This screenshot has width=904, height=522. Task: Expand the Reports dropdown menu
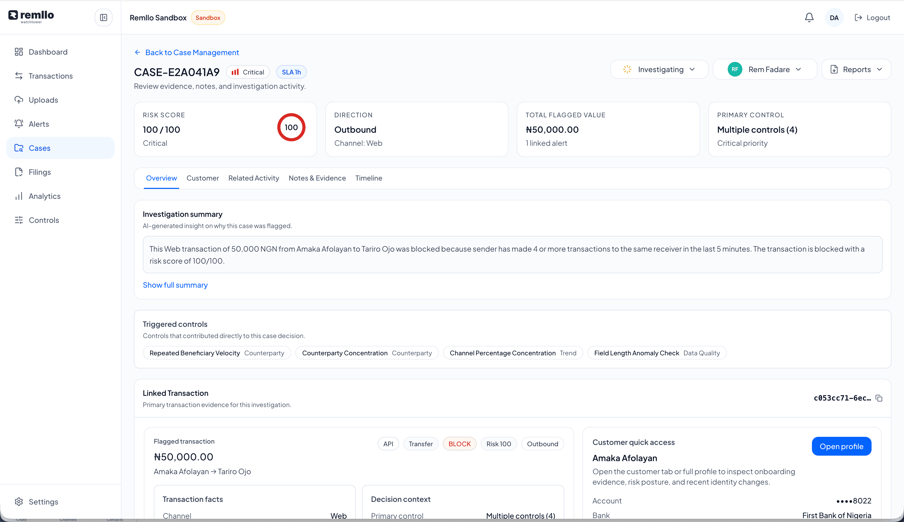pyautogui.click(x=856, y=69)
